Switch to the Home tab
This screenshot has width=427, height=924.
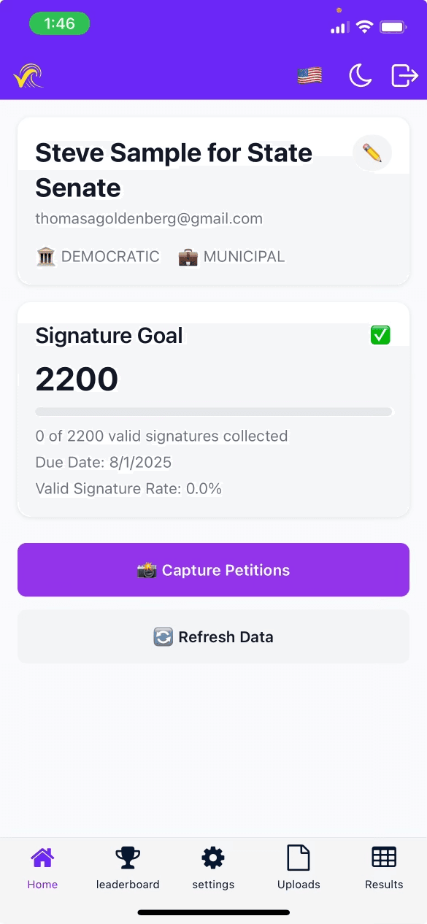click(x=42, y=867)
